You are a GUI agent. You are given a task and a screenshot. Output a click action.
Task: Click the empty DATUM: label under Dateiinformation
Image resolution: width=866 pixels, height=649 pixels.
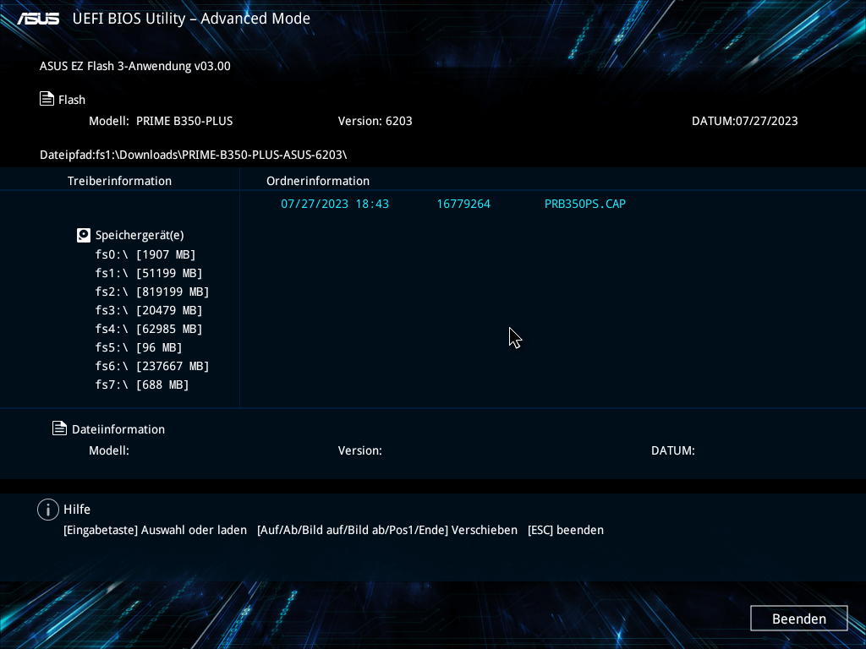pyautogui.click(x=672, y=450)
